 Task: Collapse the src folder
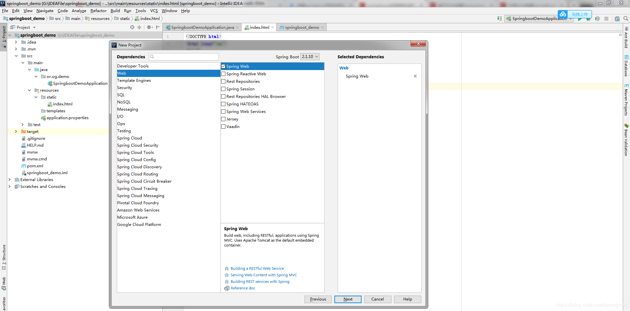click(16, 56)
